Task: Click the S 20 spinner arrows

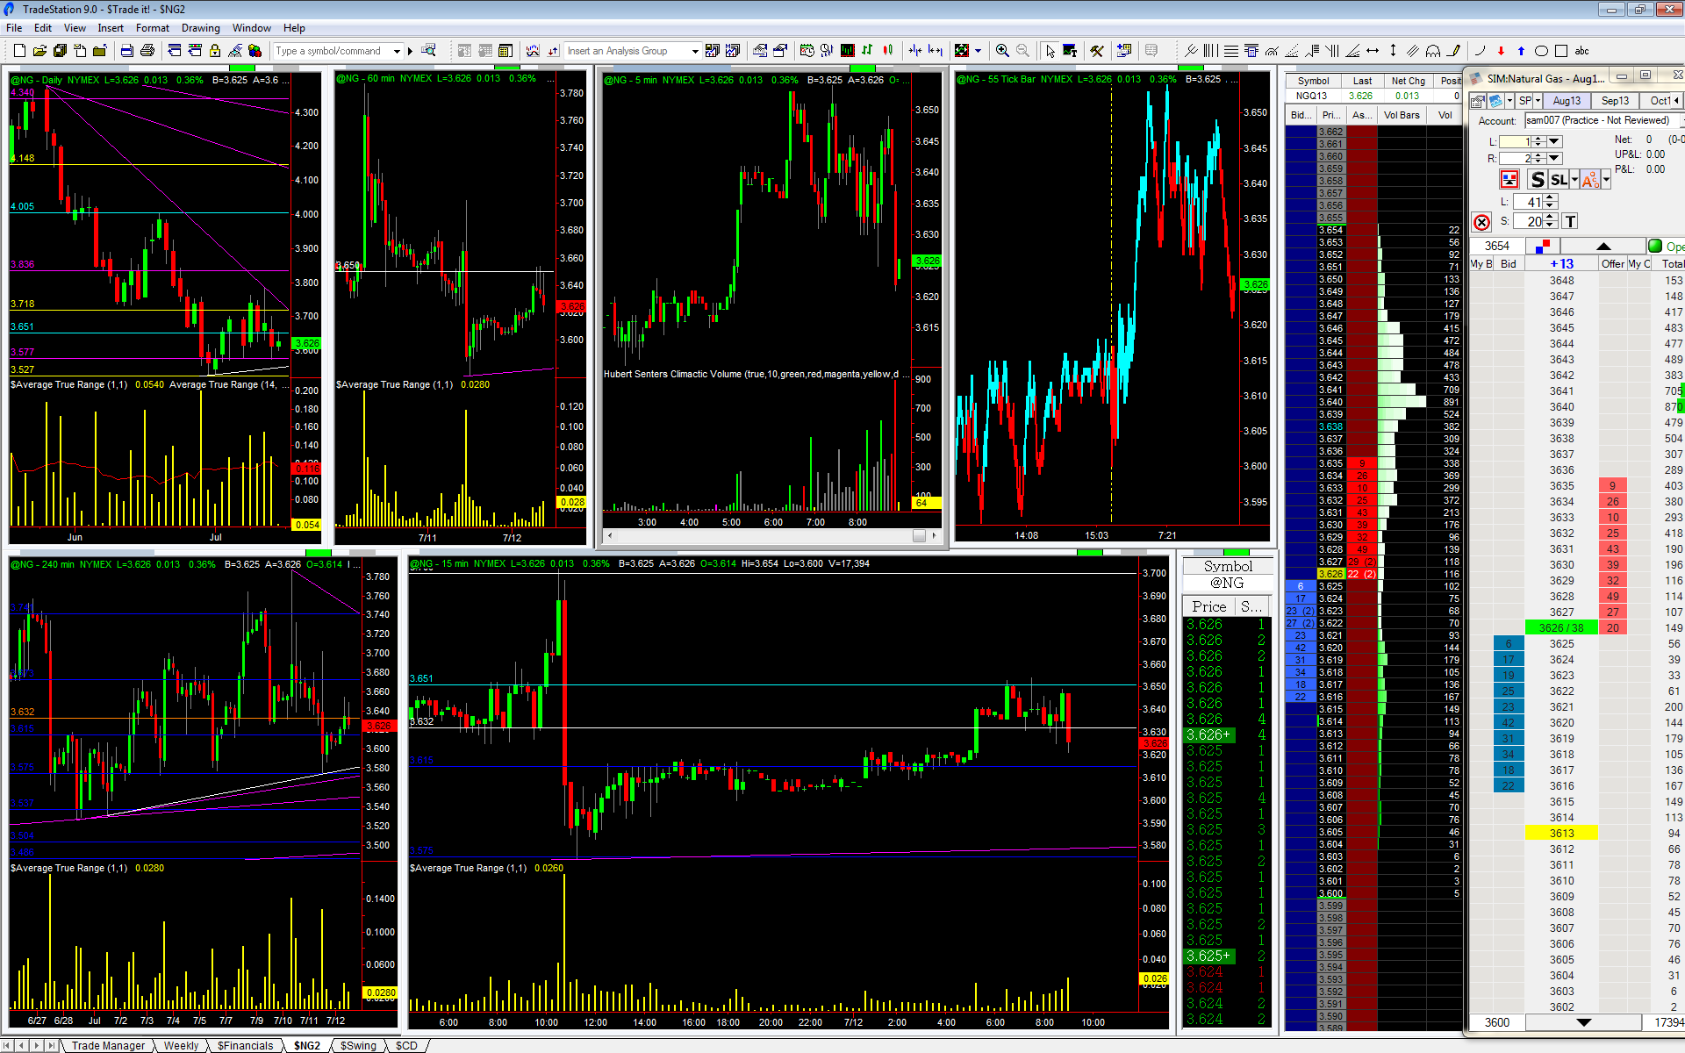Action: pos(1550,221)
